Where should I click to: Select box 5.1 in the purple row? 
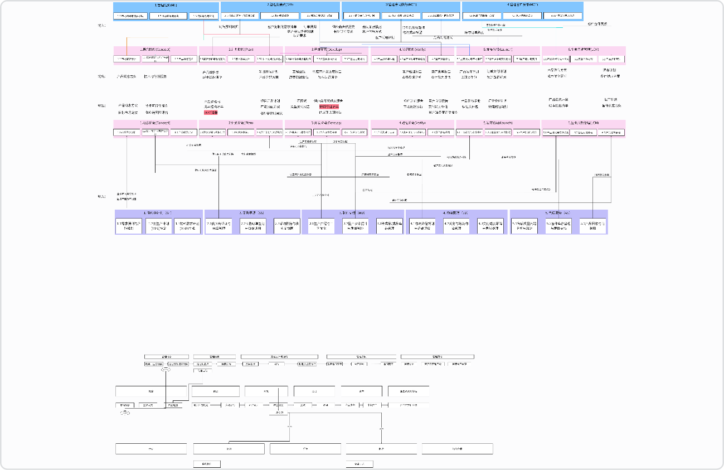pyautogui.click(x=525, y=225)
